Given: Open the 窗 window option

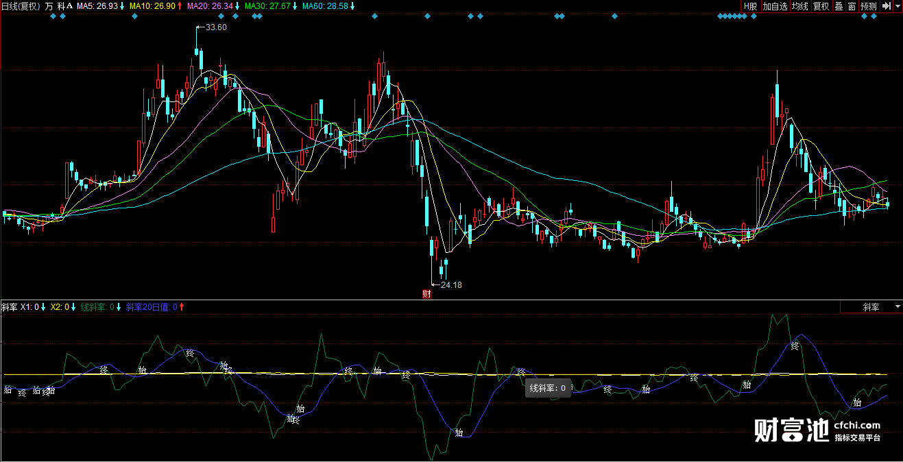Looking at the screenshot, I should click(x=852, y=6).
